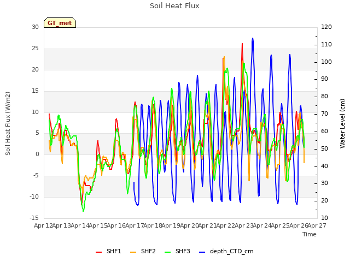Click the blue depth_CTD_cm legend marker
Screen dimensions: 350x262
202,252
